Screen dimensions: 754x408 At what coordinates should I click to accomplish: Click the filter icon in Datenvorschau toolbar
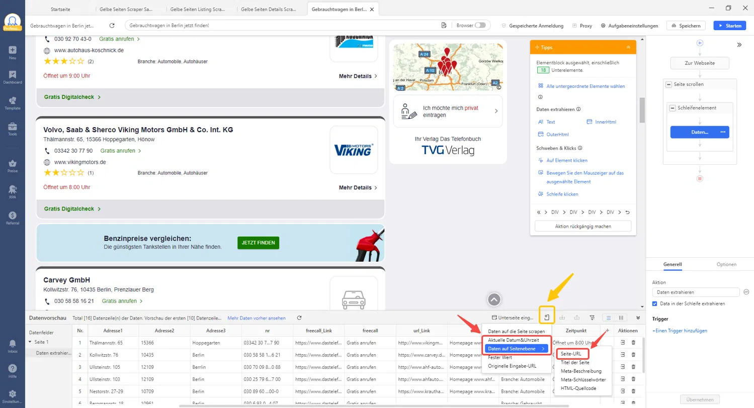(x=592, y=318)
